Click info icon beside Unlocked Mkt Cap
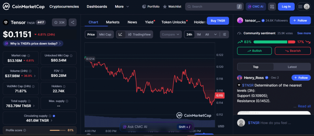This screenshot has width=314, height=136. (71, 56)
